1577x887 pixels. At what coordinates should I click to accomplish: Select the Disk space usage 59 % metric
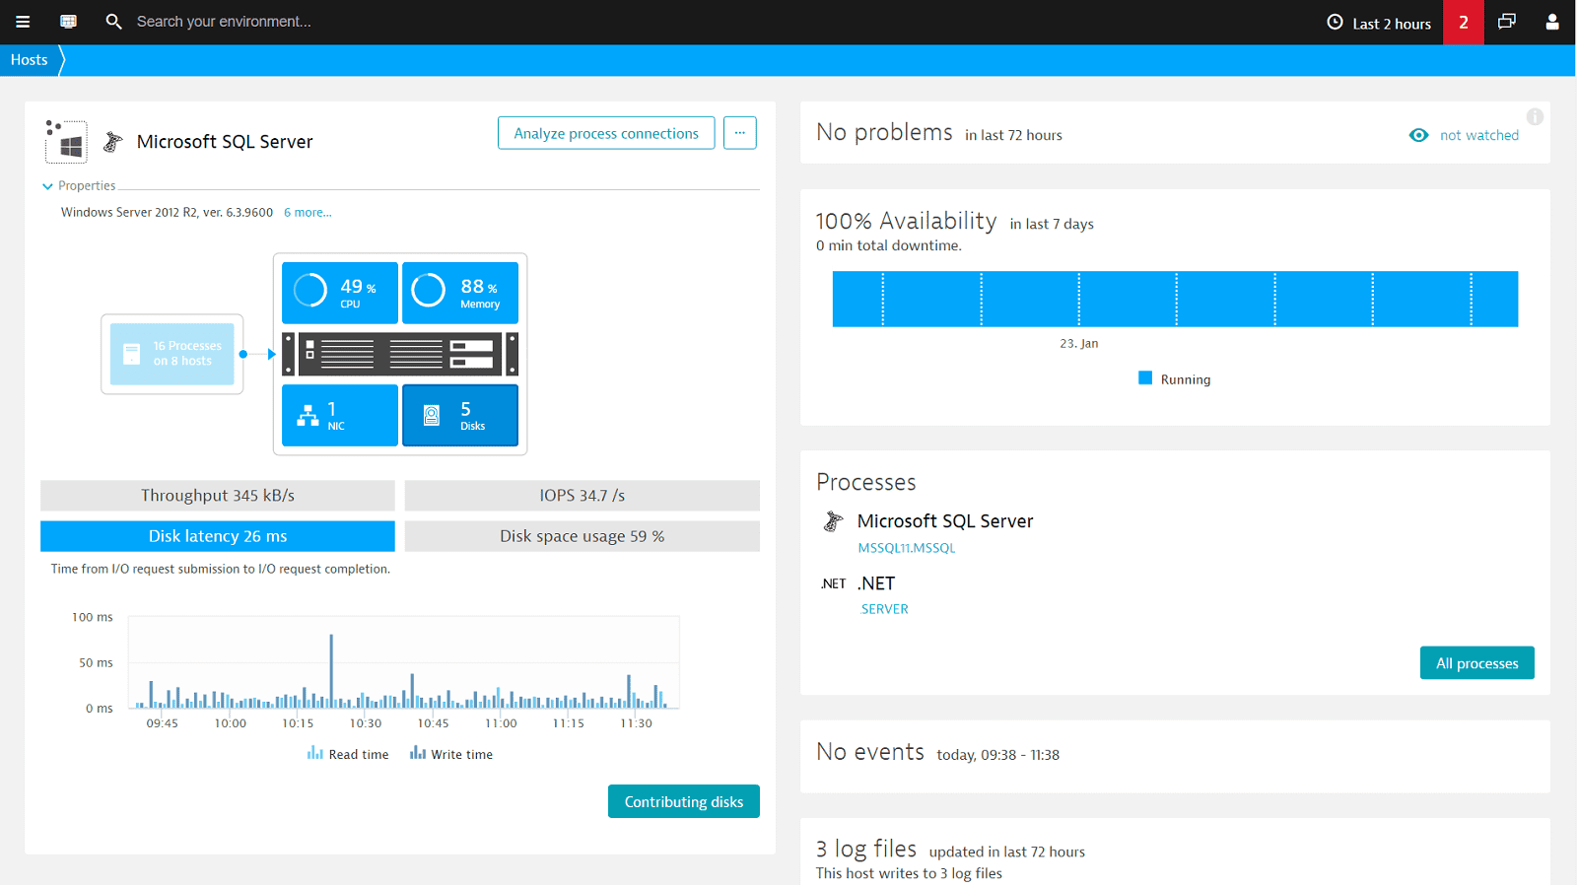(583, 536)
